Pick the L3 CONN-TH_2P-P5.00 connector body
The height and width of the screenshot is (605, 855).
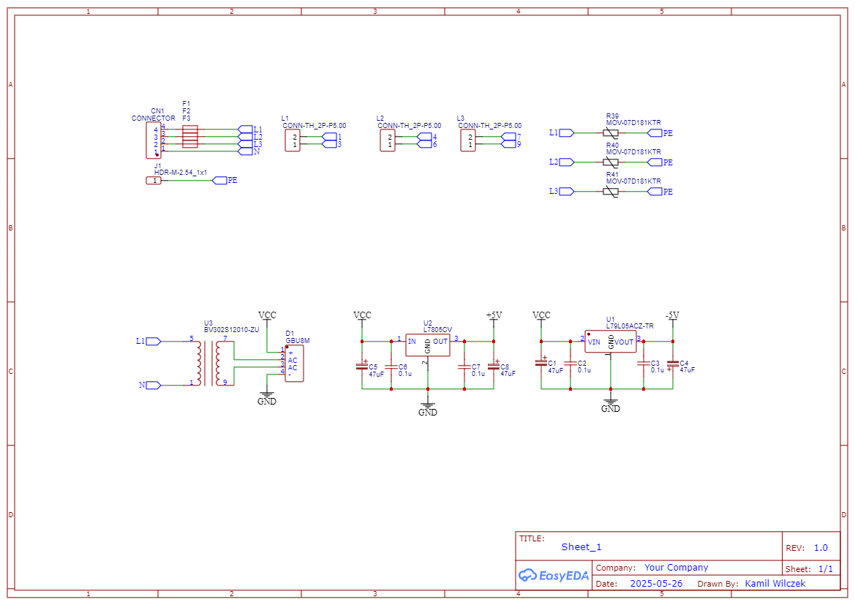(x=468, y=140)
